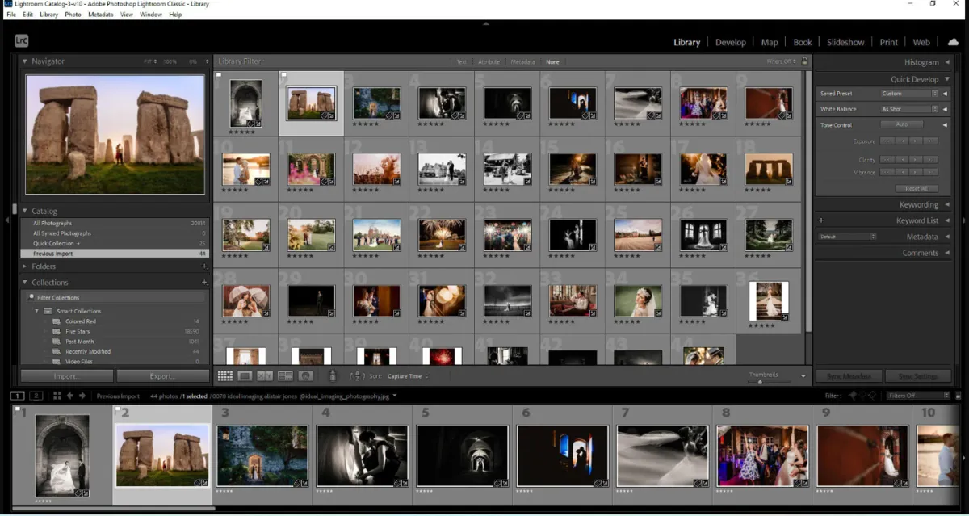The width and height of the screenshot is (969, 516).
Task: Activate Survey view
Action: (283, 375)
